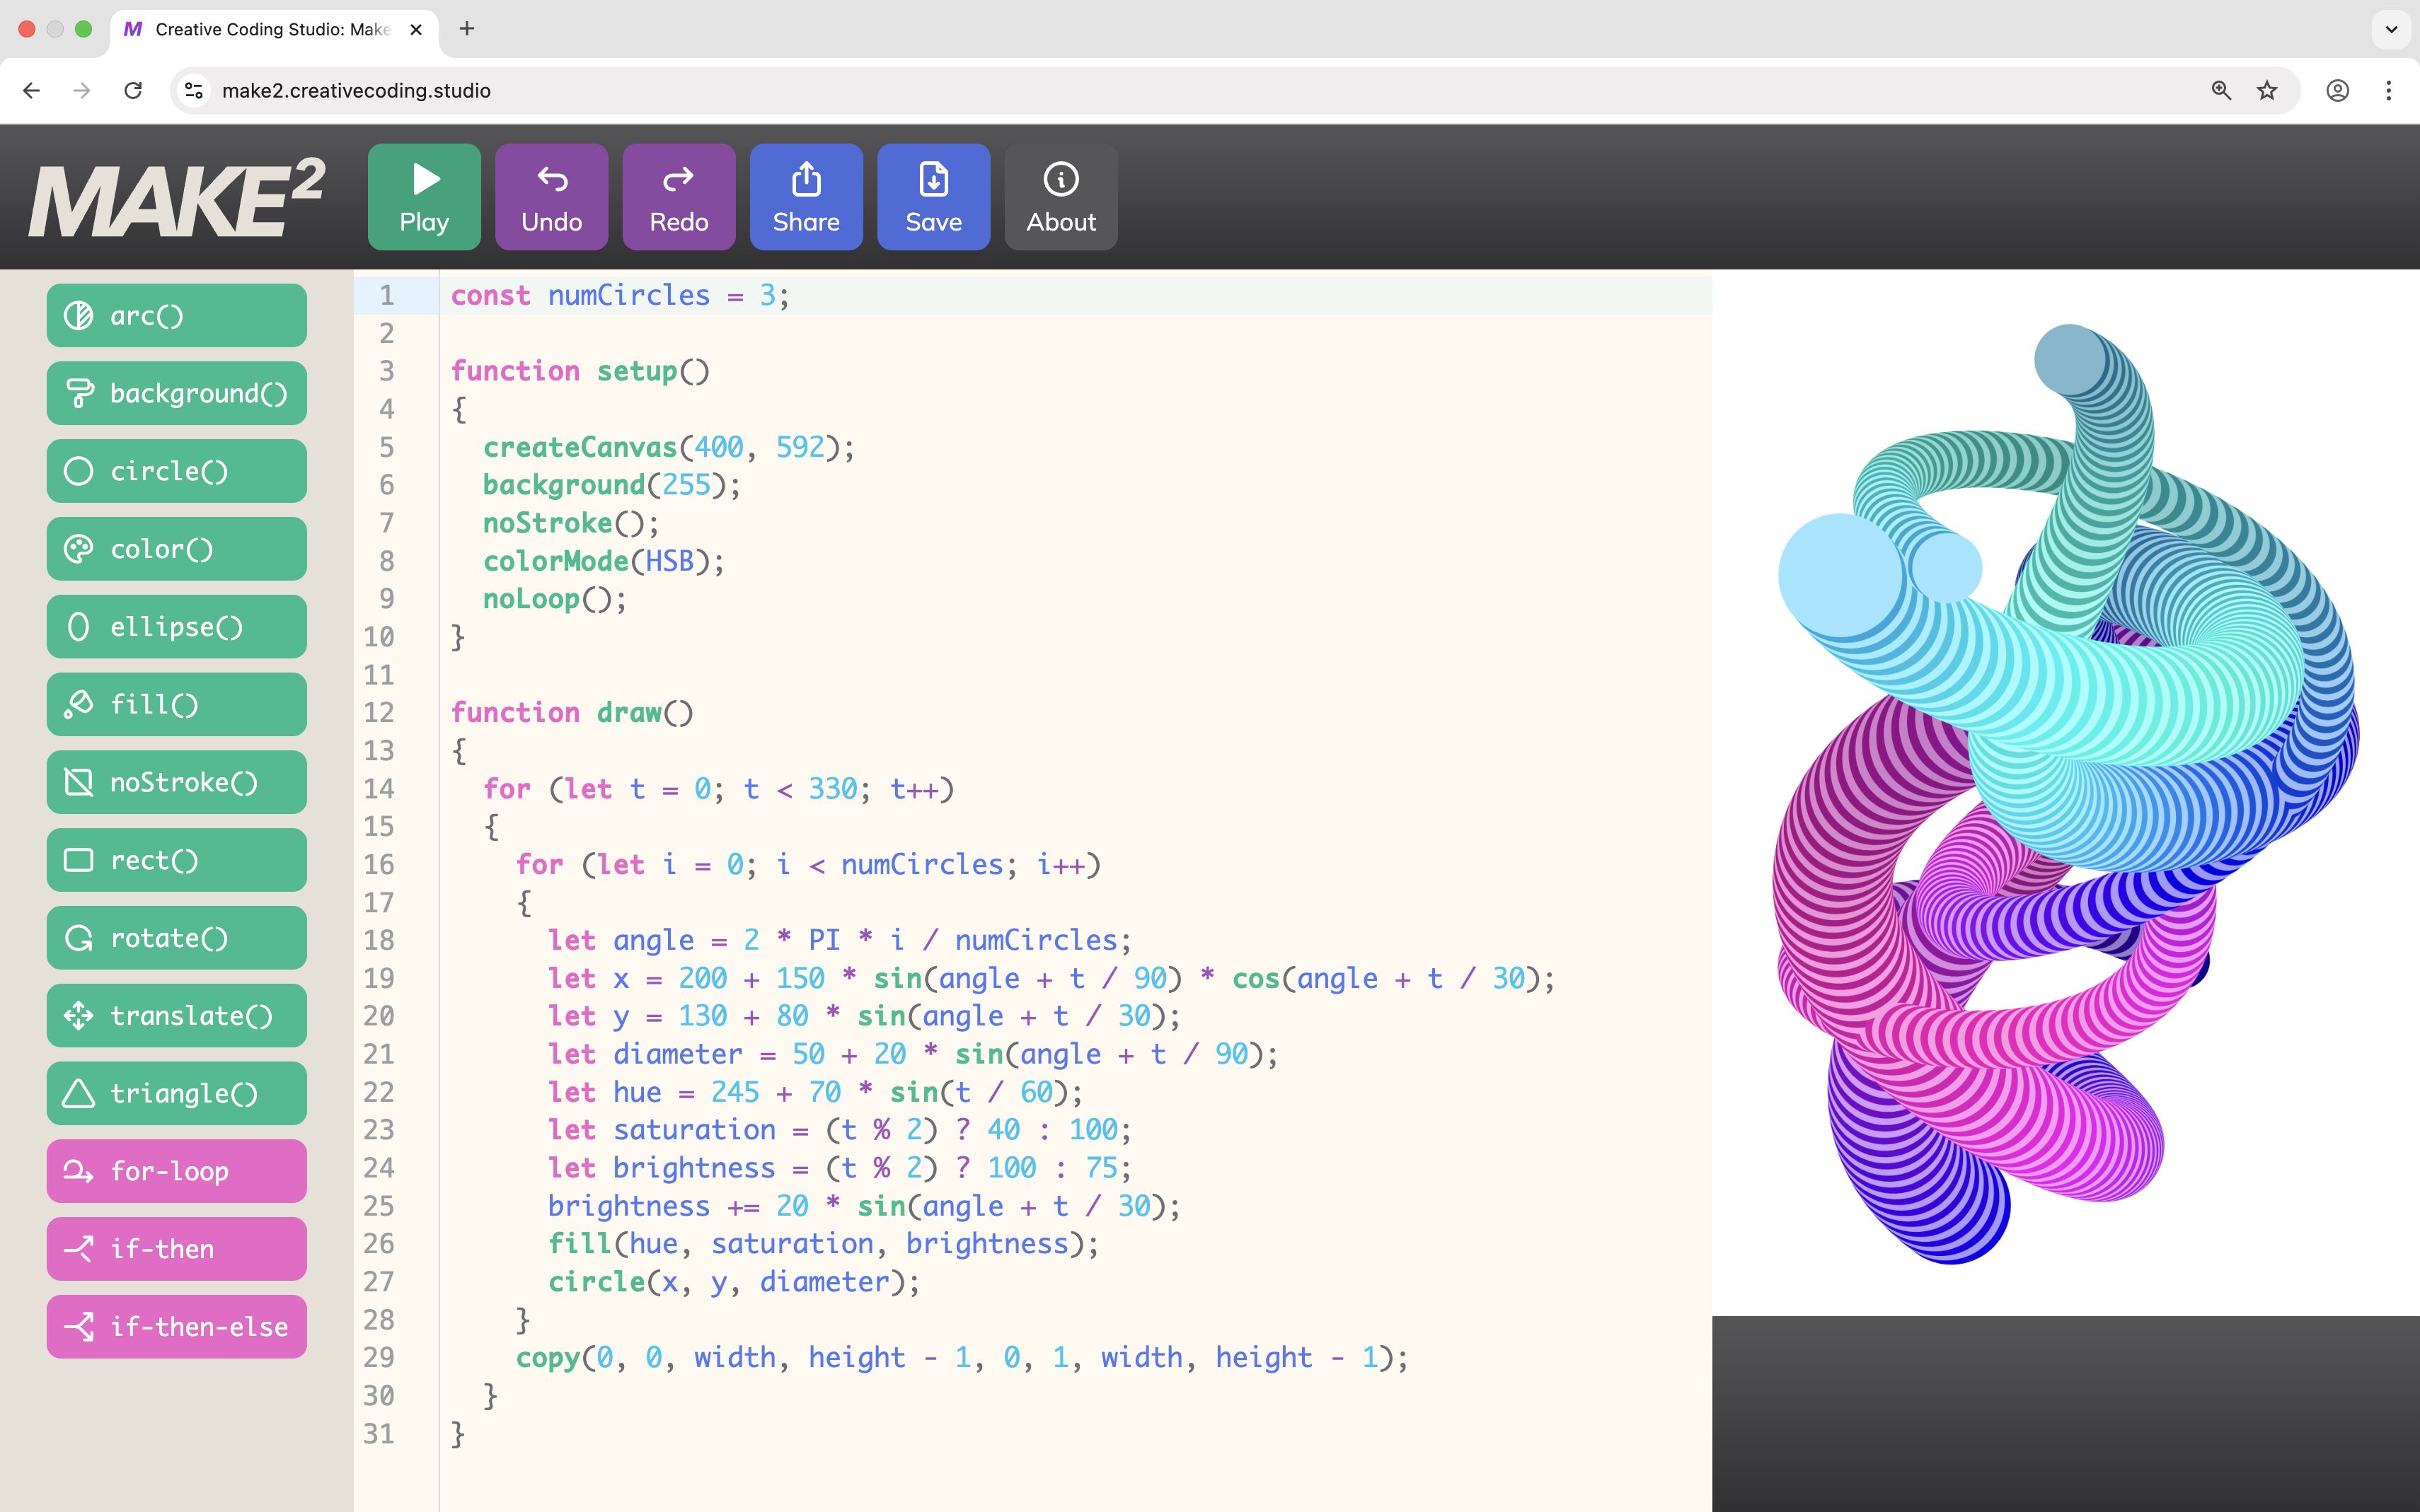Save the sketch with Save button
Image resolution: width=2420 pixels, height=1512 pixels.
pos(933,197)
